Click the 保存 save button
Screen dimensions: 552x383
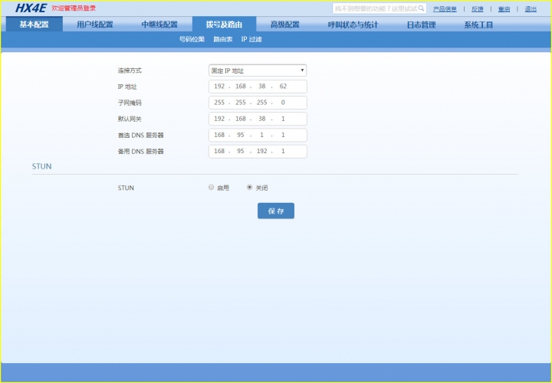(x=276, y=211)
